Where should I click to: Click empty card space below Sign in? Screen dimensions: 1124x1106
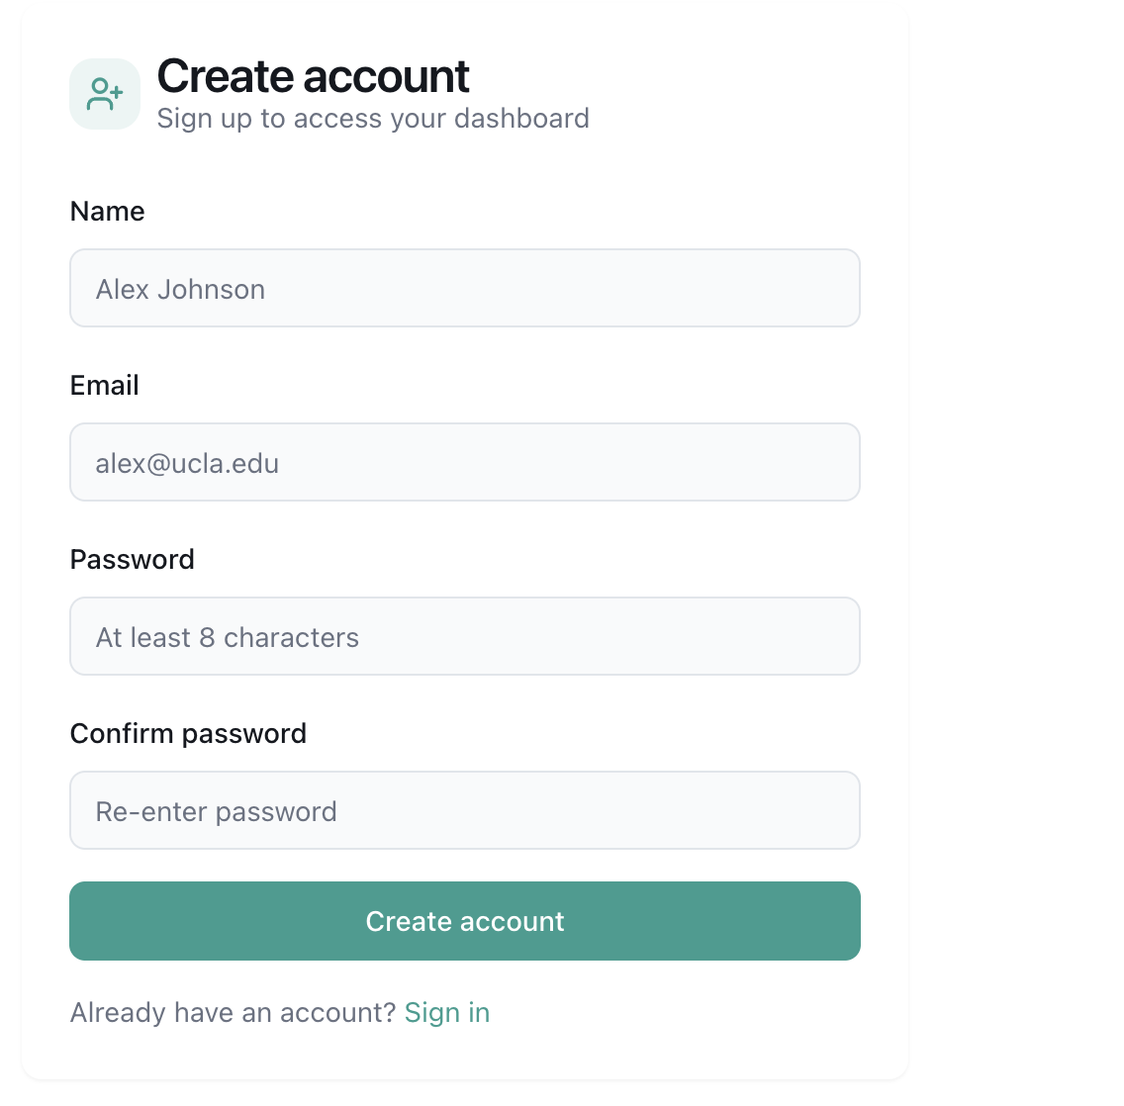[x=464, y=1054]
